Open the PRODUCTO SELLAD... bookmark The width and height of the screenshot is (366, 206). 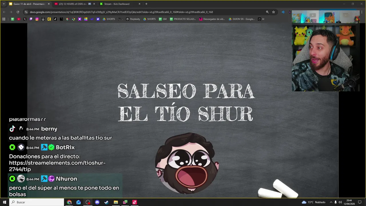click(x=183, y=19)
